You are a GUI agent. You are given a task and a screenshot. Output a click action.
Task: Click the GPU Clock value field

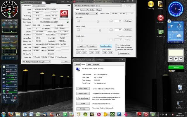(118, 21)
